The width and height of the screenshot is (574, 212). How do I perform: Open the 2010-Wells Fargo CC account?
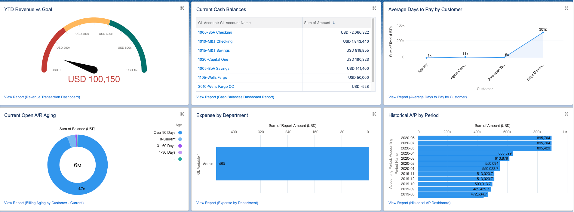pyautogui.click(x=216, y=87)
